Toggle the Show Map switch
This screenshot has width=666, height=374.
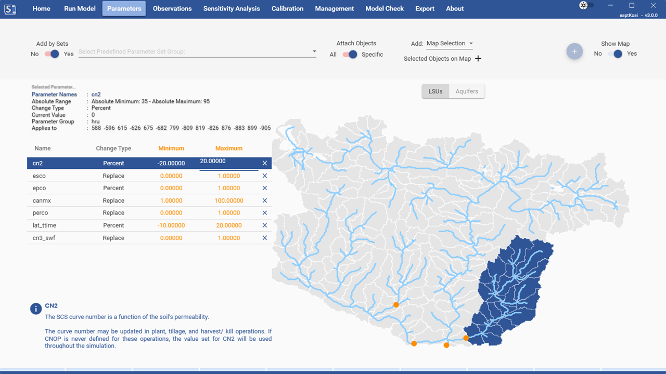(x=615, y=54)
